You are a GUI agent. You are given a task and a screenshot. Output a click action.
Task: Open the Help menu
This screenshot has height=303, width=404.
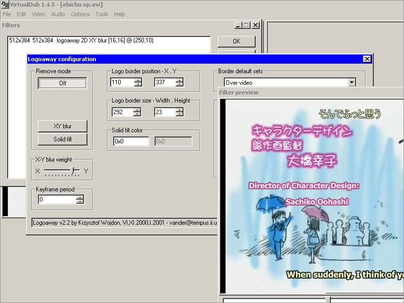pyautogui.click(x=119, y=14)
